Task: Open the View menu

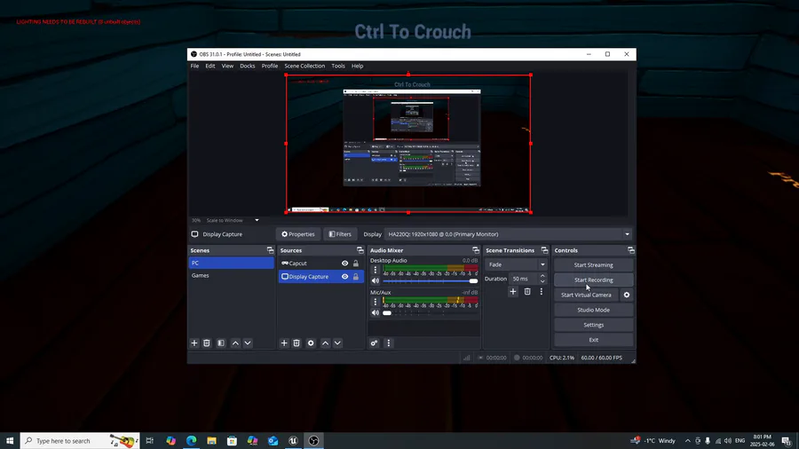Action: (227, 66)
